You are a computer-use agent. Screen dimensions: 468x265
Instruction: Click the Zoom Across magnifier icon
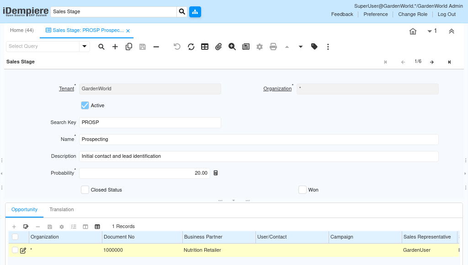click(232, 47)
